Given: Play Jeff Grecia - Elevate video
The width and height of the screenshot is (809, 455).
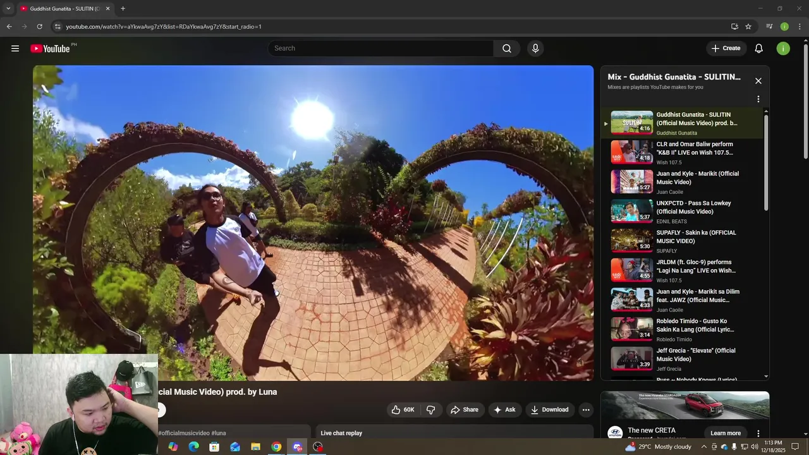Looking at the screenshot, I should 683,359.
